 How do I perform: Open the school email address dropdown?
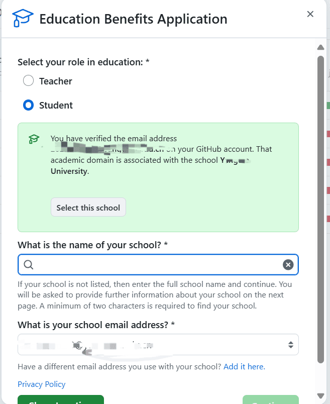click(x=158, y=345)
